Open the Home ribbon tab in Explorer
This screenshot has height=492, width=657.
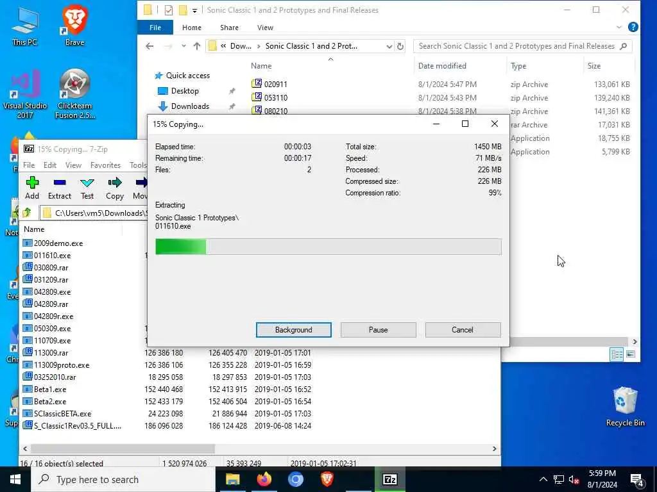pyautogui.click(x=191, y=27)
